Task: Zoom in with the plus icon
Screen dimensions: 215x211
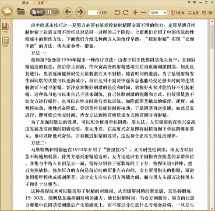Action: pos(135,12)
